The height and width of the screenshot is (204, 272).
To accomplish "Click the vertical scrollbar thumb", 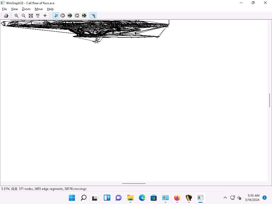I will coord(270,100).
